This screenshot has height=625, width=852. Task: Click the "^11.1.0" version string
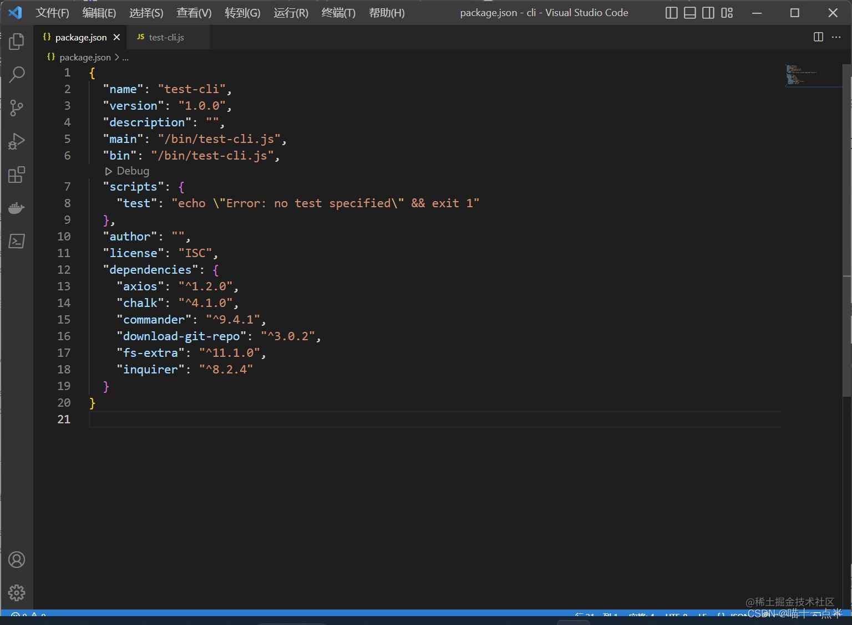pyautogui.click(x=230, y=353)
